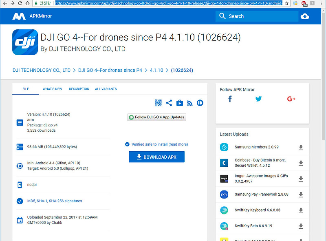Open Coinbase - Buy Bitcoin & more entry
Viewport: 326px width, 241px height.
click(260, 163)
